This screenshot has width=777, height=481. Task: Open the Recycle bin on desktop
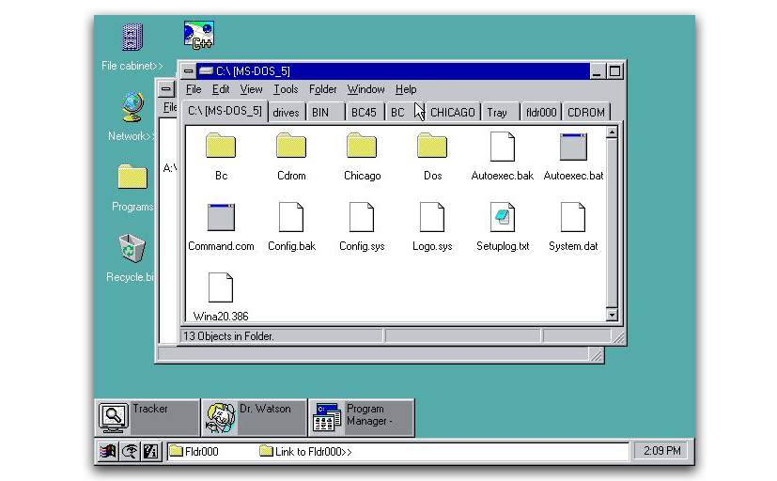tap(132, 250)
